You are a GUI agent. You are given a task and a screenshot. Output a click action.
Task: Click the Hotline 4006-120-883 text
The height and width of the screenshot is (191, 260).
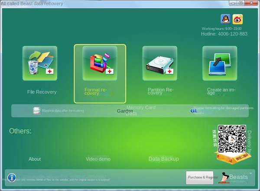(224, 34)
